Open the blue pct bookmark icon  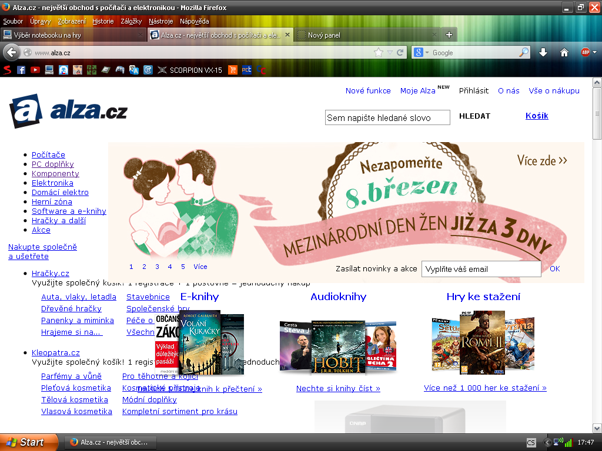246,70
